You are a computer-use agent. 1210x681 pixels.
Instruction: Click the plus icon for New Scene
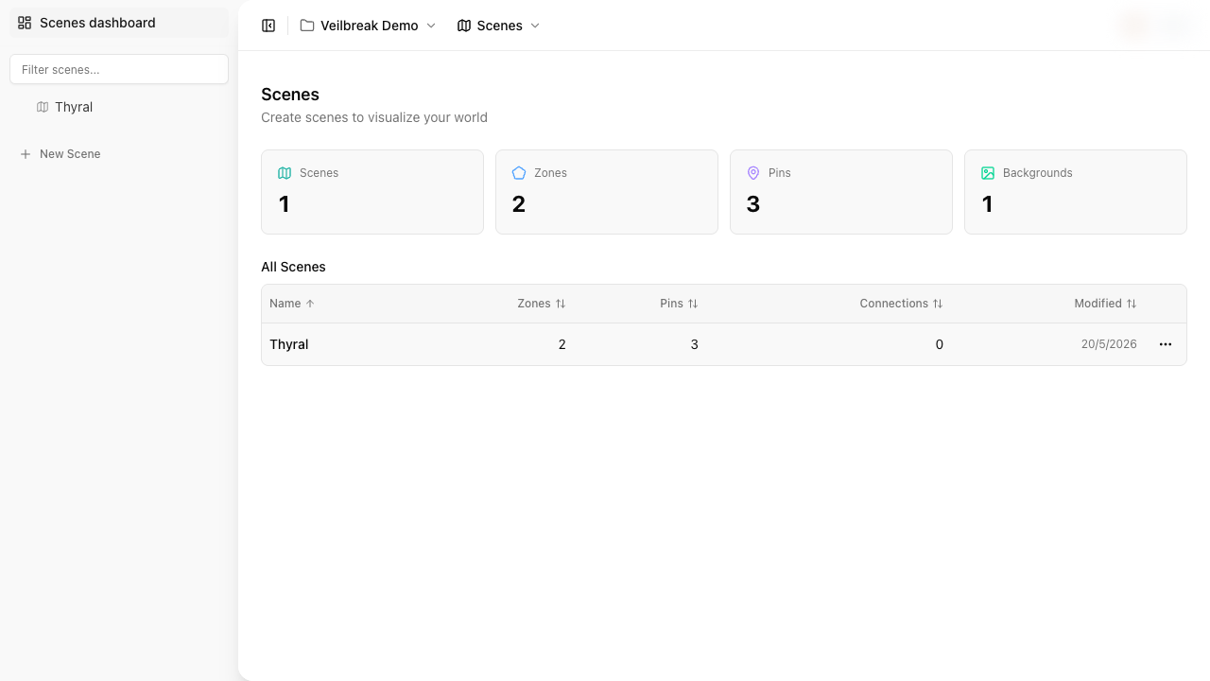coord(26,154)
